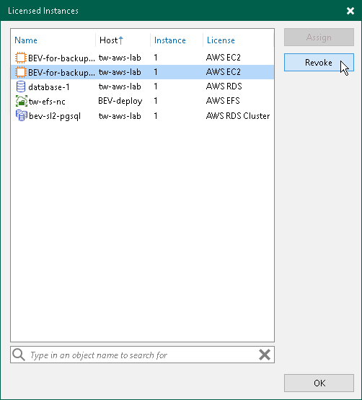This screenshot has width=362, height=400.
Task: Click the tw-efs-nc file system icon
Action: tap(21, 102)
